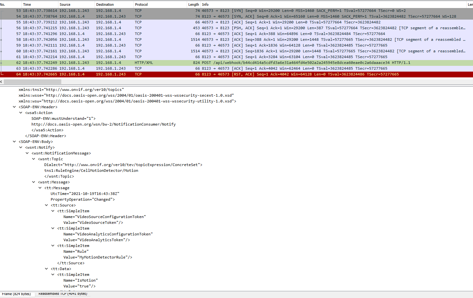
Task: Select packet 61 with Ack=3284
Action: [236, 57]
